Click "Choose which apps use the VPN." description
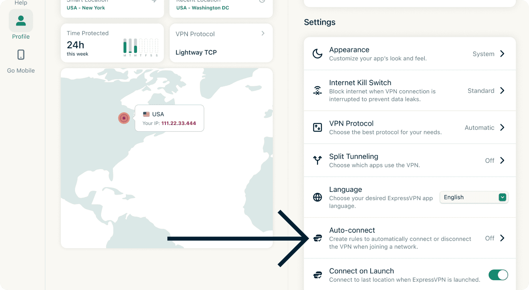Screen dimensions: 529x290 click(x=375, y=165)
